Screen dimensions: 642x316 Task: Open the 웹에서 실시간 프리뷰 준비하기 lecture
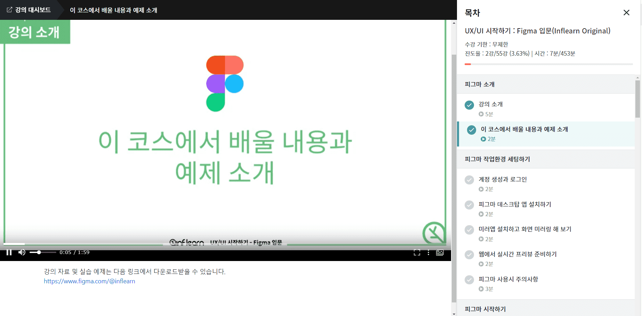tap(517, 254)
